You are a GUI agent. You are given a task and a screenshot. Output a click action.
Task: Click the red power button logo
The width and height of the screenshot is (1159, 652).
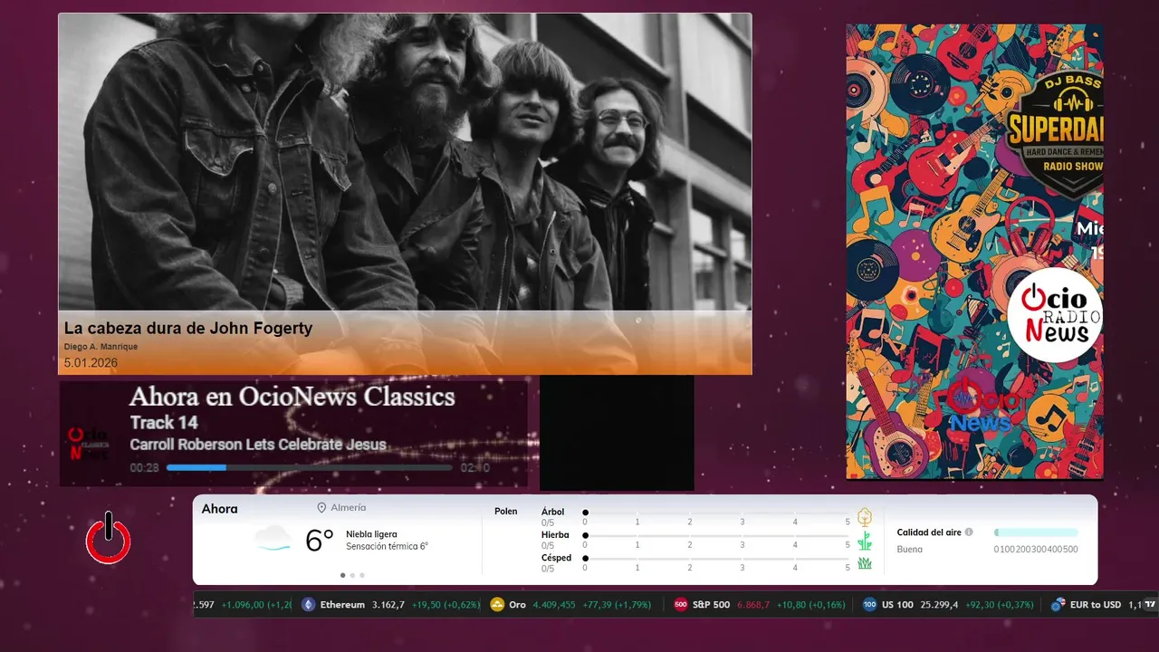(x=109, y=539)
